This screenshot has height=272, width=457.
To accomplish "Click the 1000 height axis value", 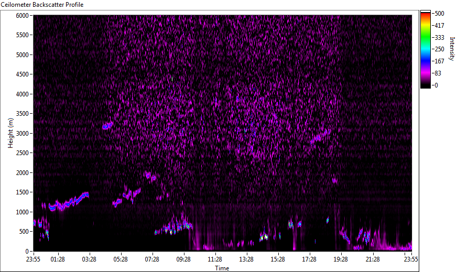I will [x=23, y=212].
